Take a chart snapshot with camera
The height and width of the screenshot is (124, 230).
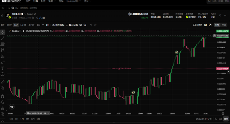(x=205, y=25)
